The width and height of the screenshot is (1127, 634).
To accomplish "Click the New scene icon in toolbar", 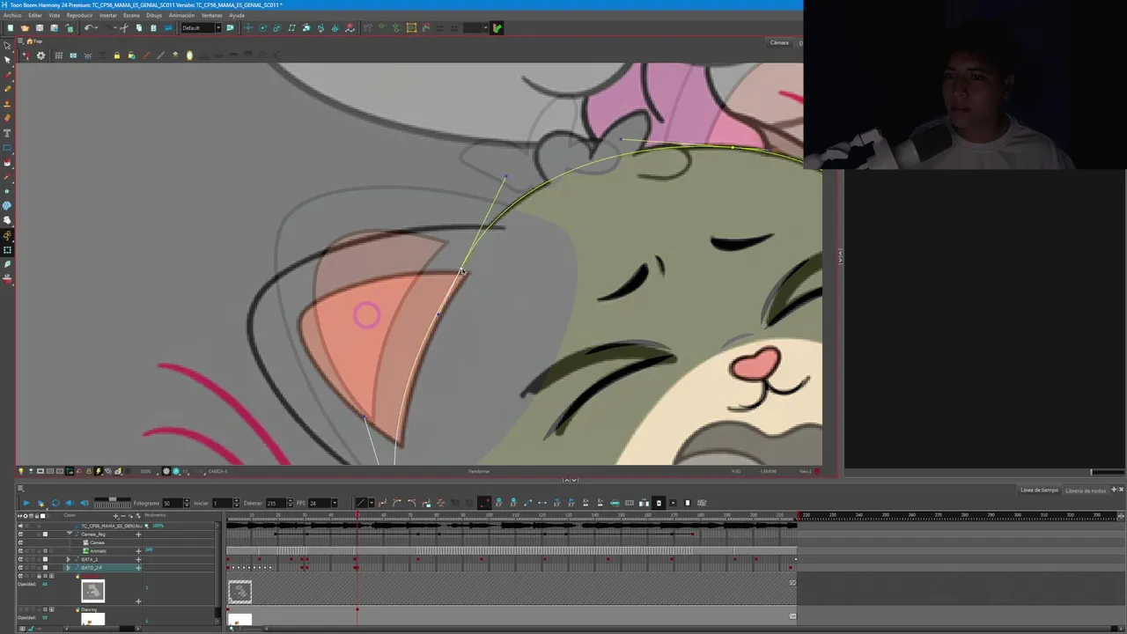I will (11, 28).
